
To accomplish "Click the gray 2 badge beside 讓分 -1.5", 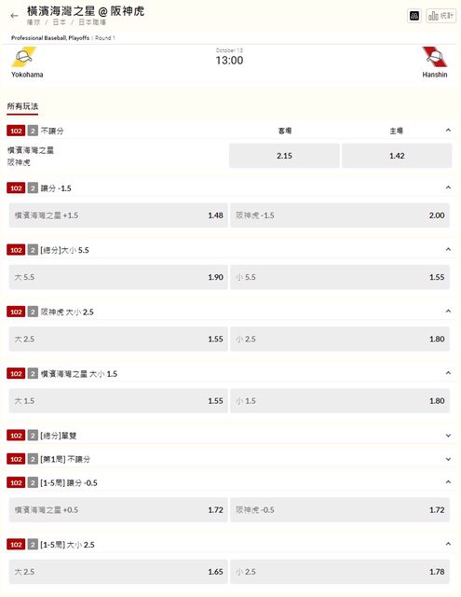I will coord(33,188).
